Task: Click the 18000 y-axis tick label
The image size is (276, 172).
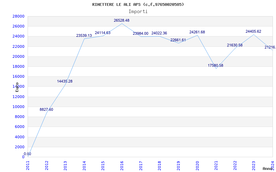Action: coord(19,66)
